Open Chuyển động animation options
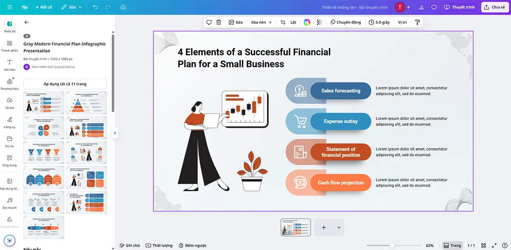 pos(345,22)
